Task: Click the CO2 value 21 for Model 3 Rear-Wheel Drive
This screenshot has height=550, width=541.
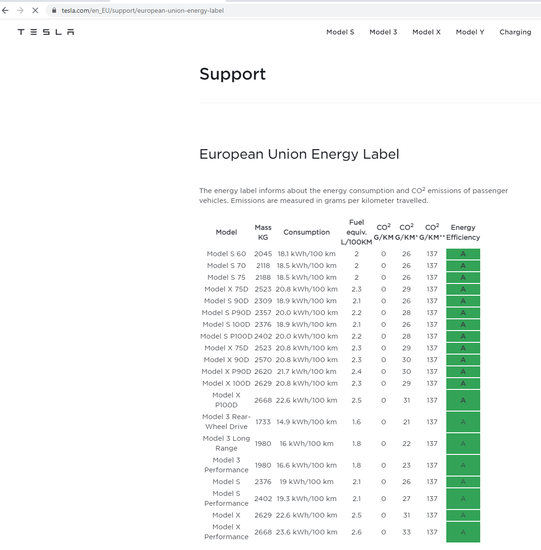Action: [407, 422]
